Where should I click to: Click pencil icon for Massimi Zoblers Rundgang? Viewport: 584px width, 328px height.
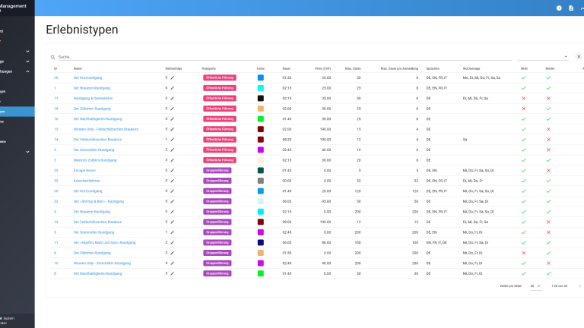point(173,160)
